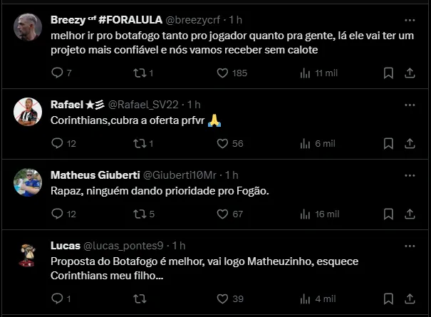Share Matheus Giuberti's tweet
Viewport: 431px width, 317px height.
pyautogui.click(x=410, y=214)
